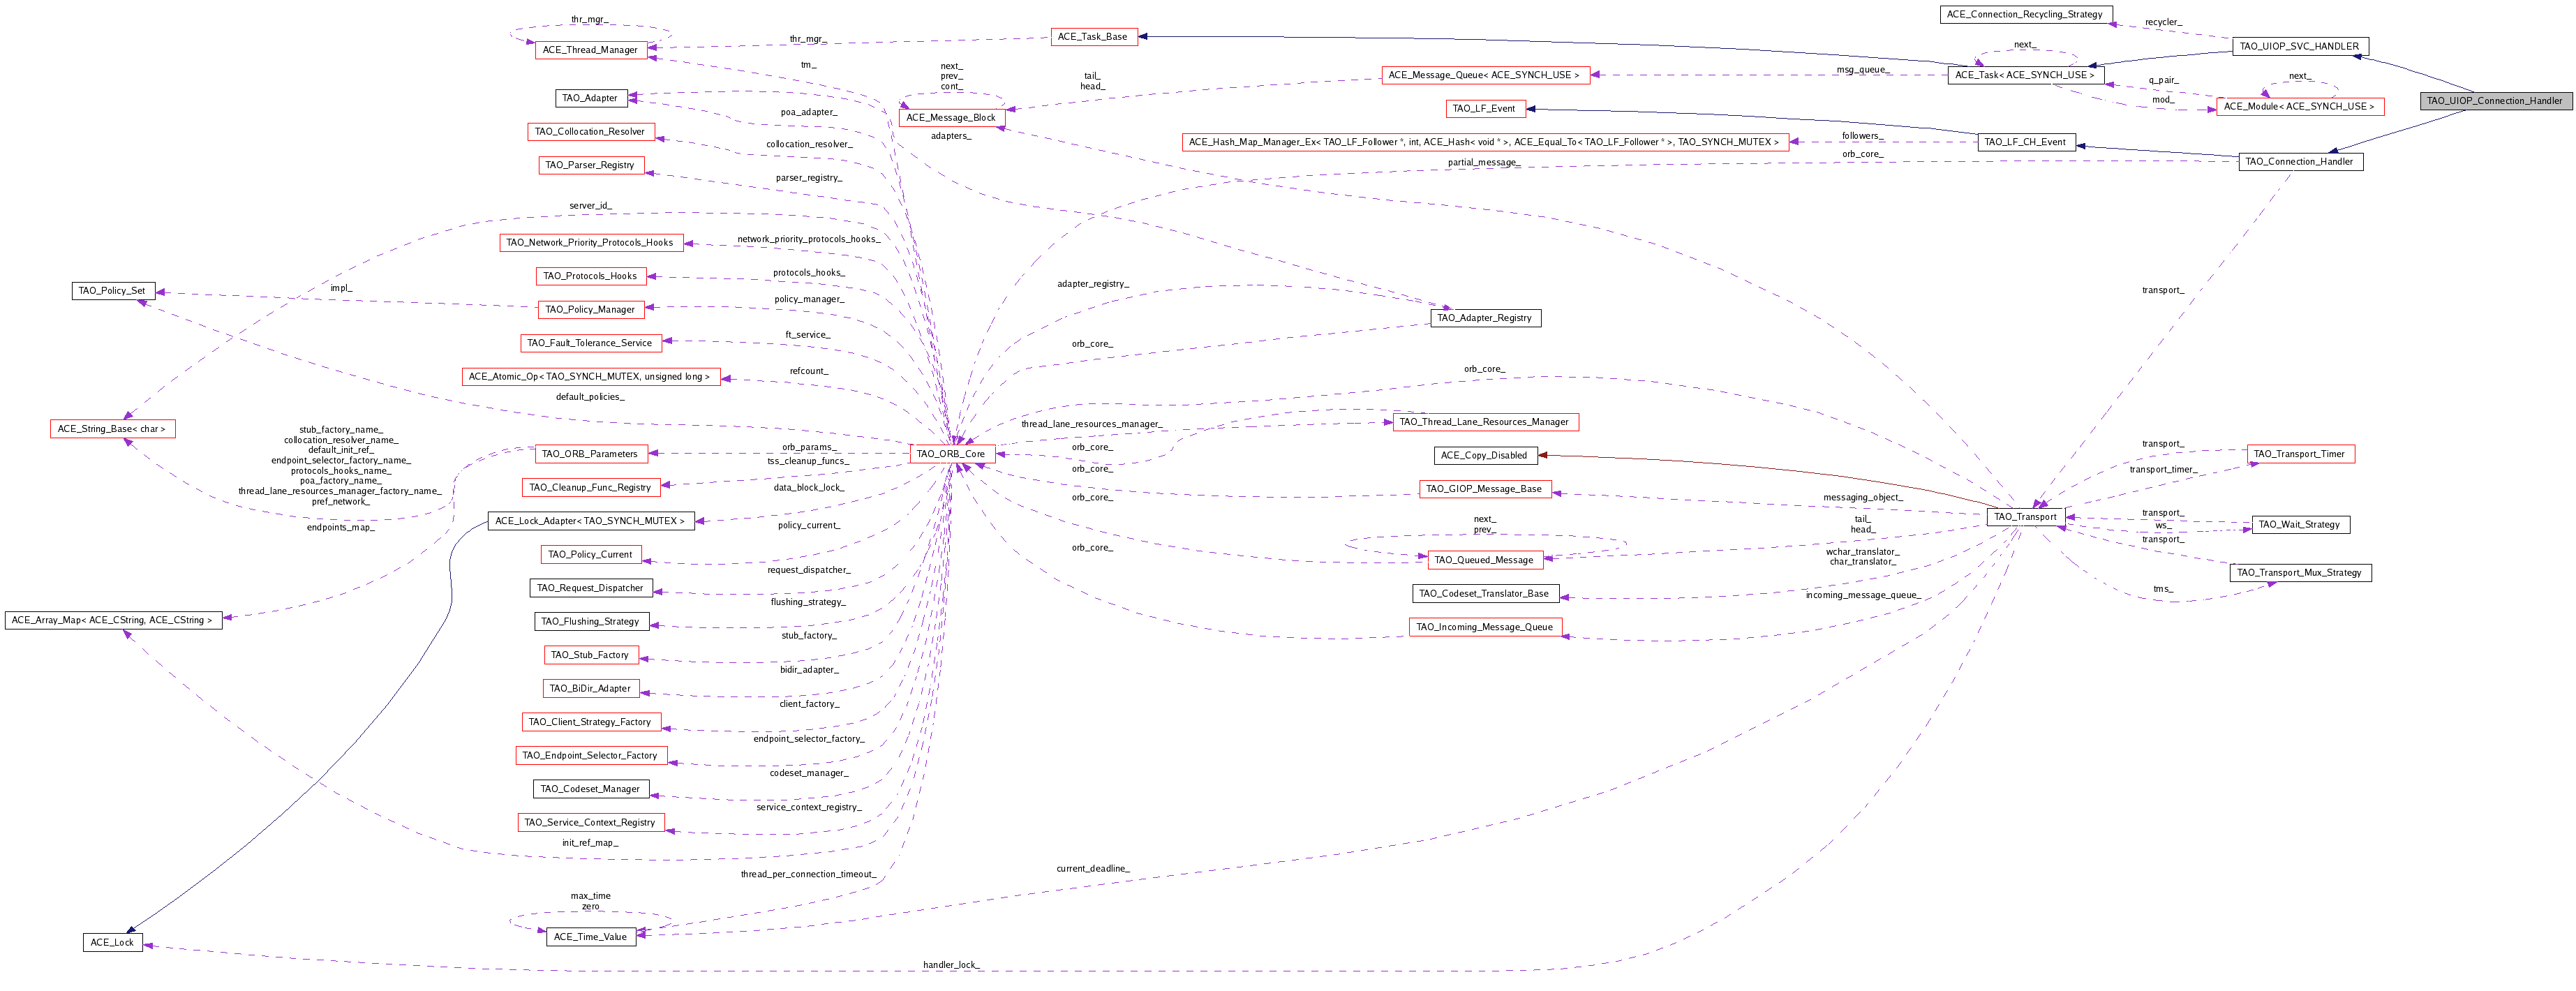
Task: Select the TAO_Adapter_Registry node
Action: pos(1485,317)
